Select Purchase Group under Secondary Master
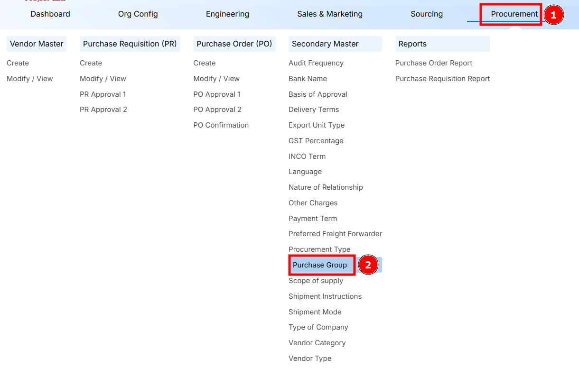Screen dimensions: 579x368 [321, 265]
